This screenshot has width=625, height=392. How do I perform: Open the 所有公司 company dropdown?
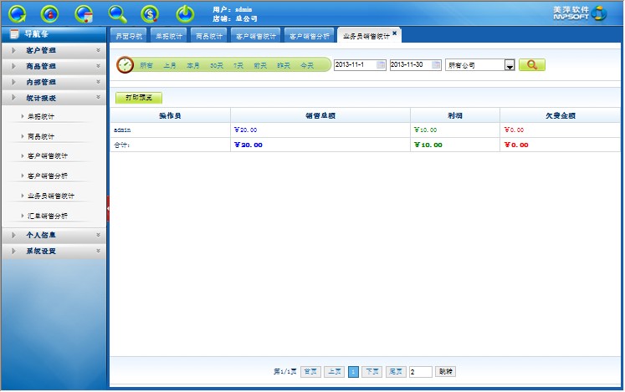[508, 65]
